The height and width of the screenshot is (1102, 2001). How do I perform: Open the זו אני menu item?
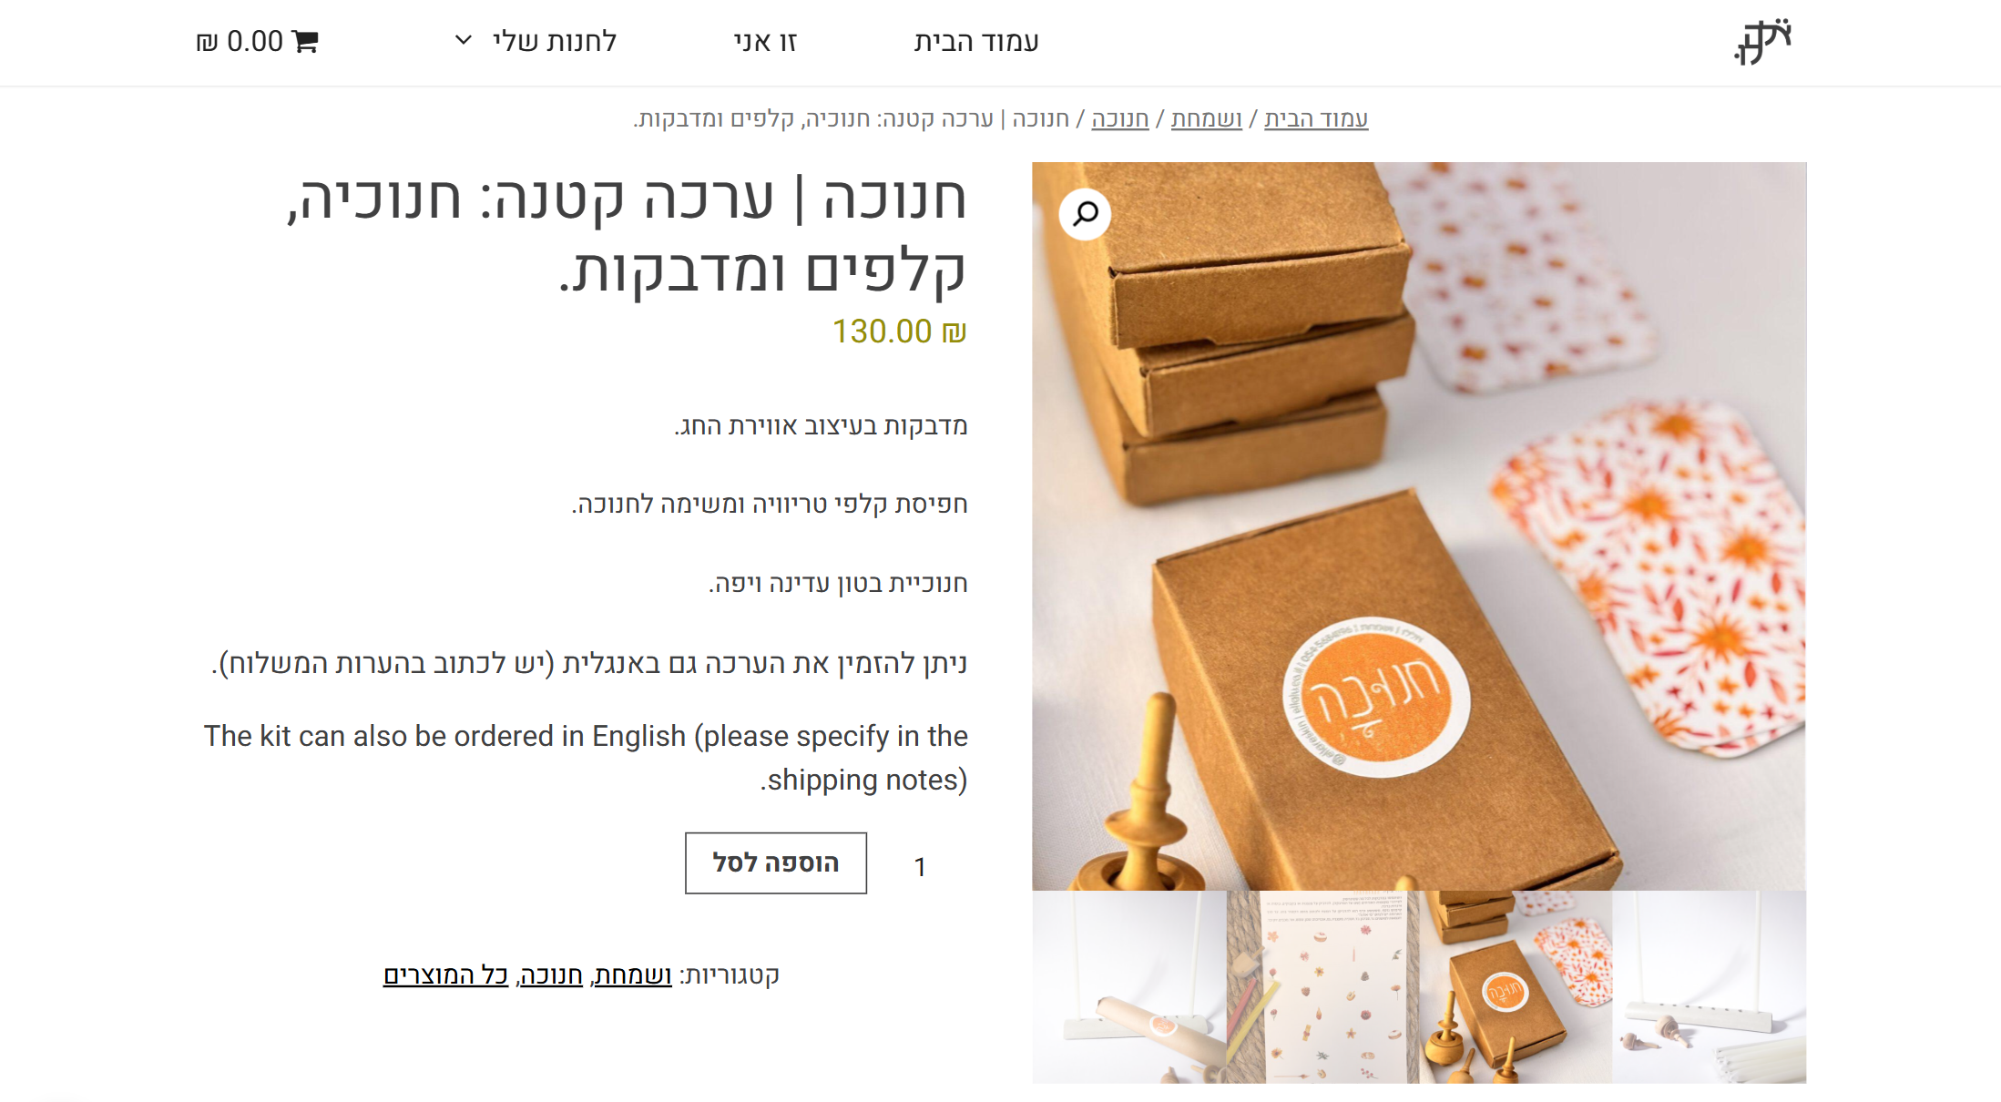[x=765, y=42]
